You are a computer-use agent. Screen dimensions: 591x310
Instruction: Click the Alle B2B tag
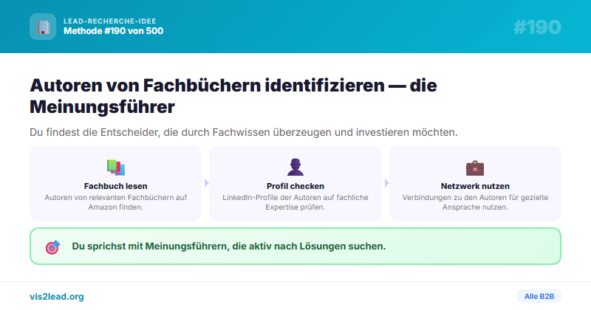click(x=539, y=296)
